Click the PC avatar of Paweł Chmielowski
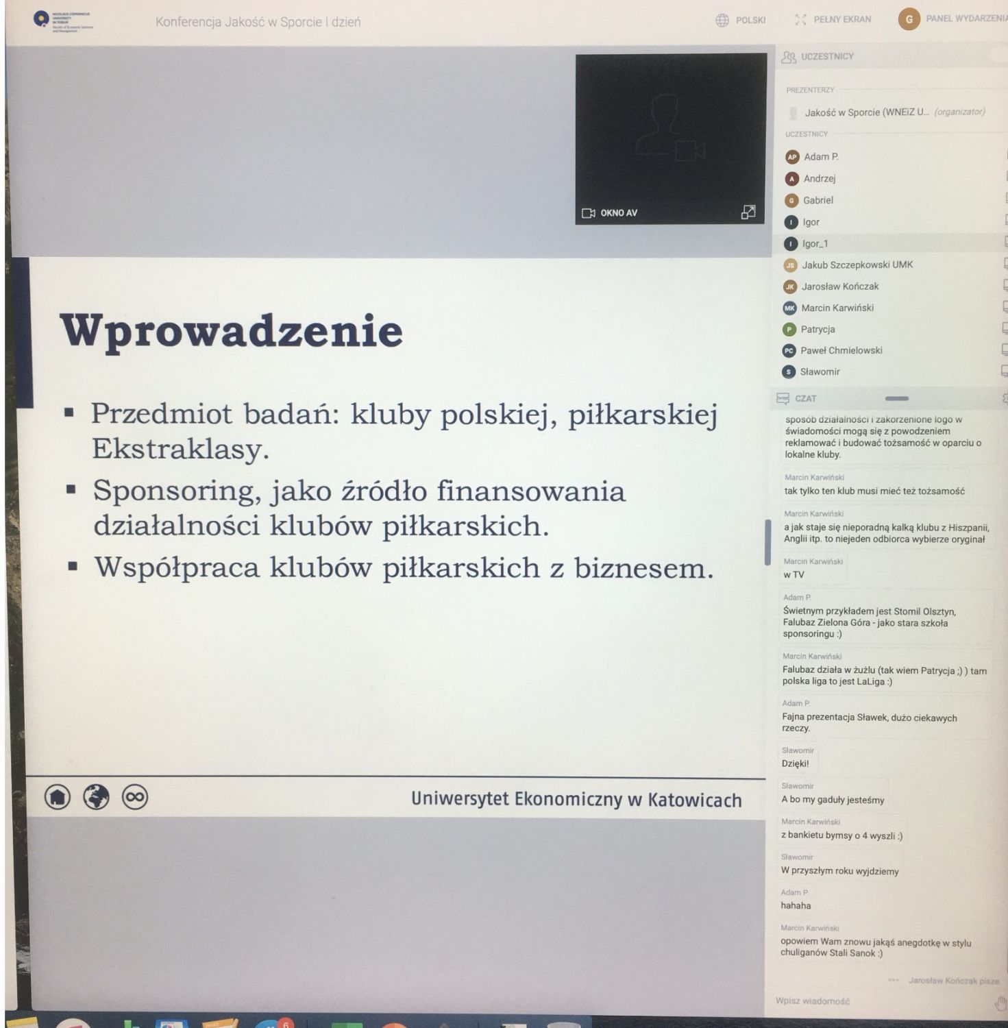 click(789, 351)
